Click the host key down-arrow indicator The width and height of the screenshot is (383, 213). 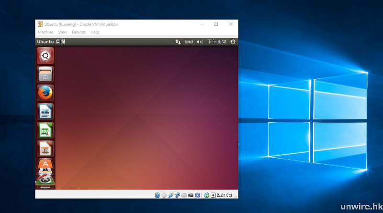(x=213, y=195)
